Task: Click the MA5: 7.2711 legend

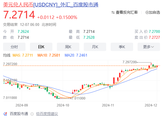Action: tap(23, 55)
